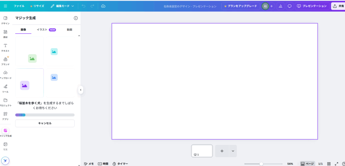345x166 pixels.
Task: Start プレゼンテーション mode
Action: click(x=312, y=6)
